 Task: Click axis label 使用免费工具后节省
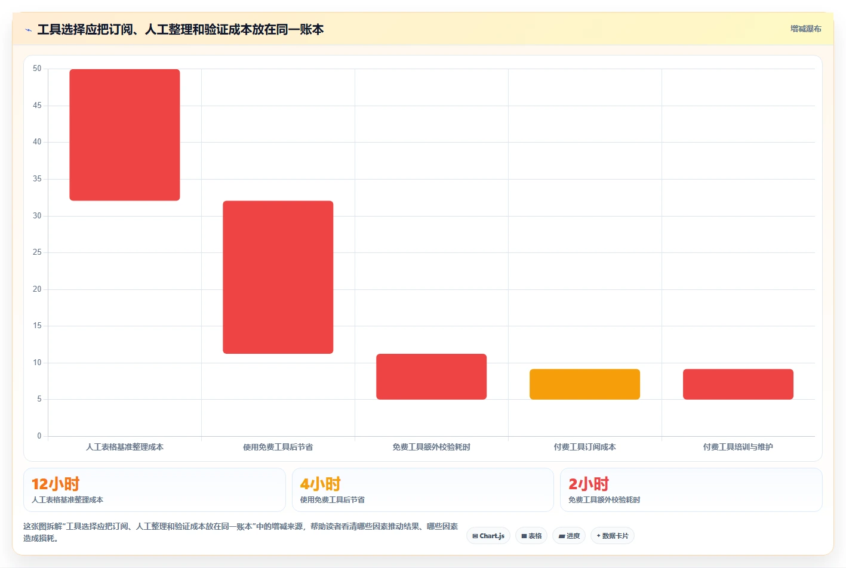(278, 447)
